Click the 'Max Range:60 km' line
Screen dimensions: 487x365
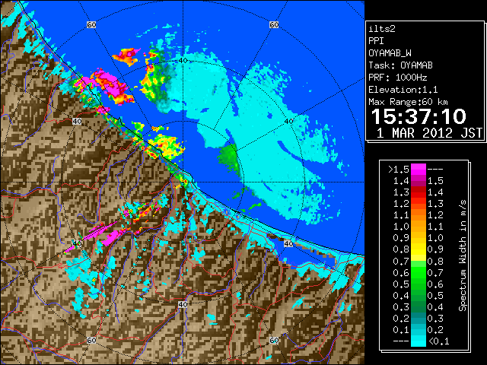point(408,102)
